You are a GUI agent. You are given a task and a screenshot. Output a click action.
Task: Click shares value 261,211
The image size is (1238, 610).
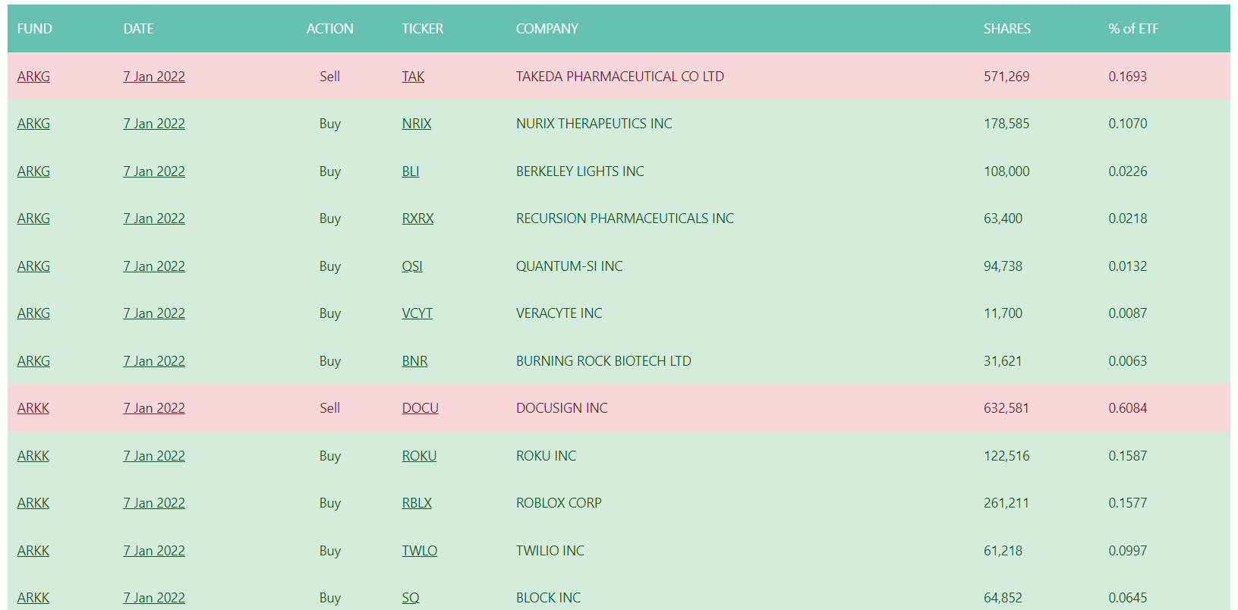[x=1006, y=503]
